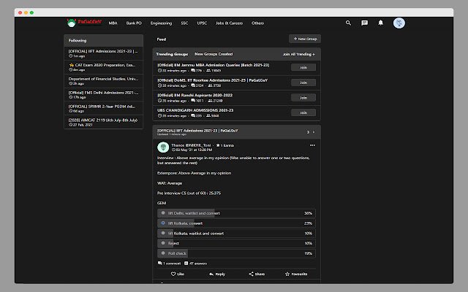Click the Feed heading
The height and width of the screenshot is (292, 468).
(162, 39)
